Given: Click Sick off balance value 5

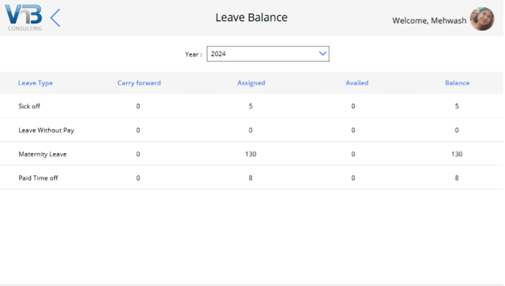Looking at the screenshot, I should 457,106.
